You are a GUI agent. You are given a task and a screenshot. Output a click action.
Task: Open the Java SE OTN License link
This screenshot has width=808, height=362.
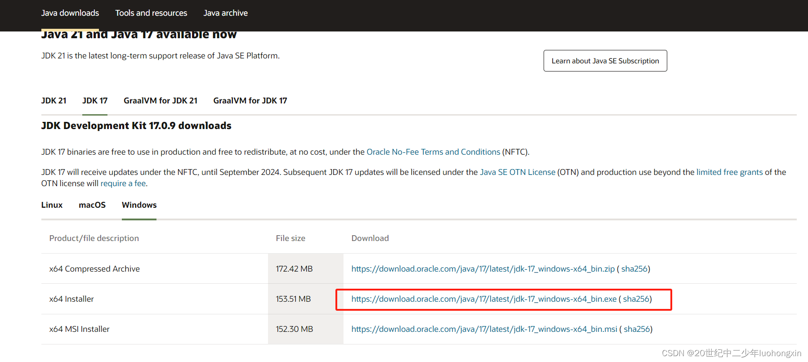(518, 172)
